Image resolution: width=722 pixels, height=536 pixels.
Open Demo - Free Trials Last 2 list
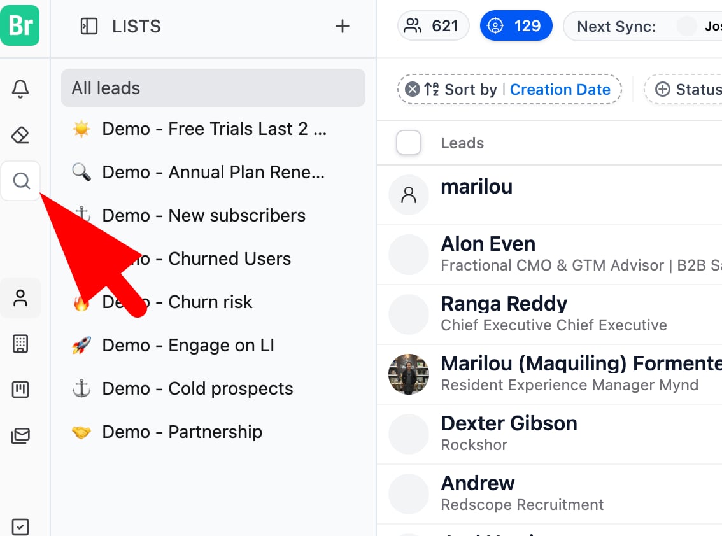[213, 129]
